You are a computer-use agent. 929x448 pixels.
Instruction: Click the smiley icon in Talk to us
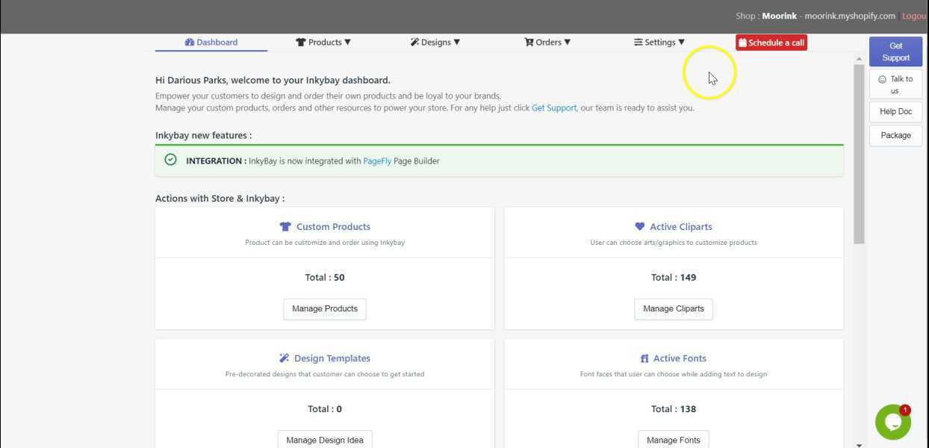[882, 79]
